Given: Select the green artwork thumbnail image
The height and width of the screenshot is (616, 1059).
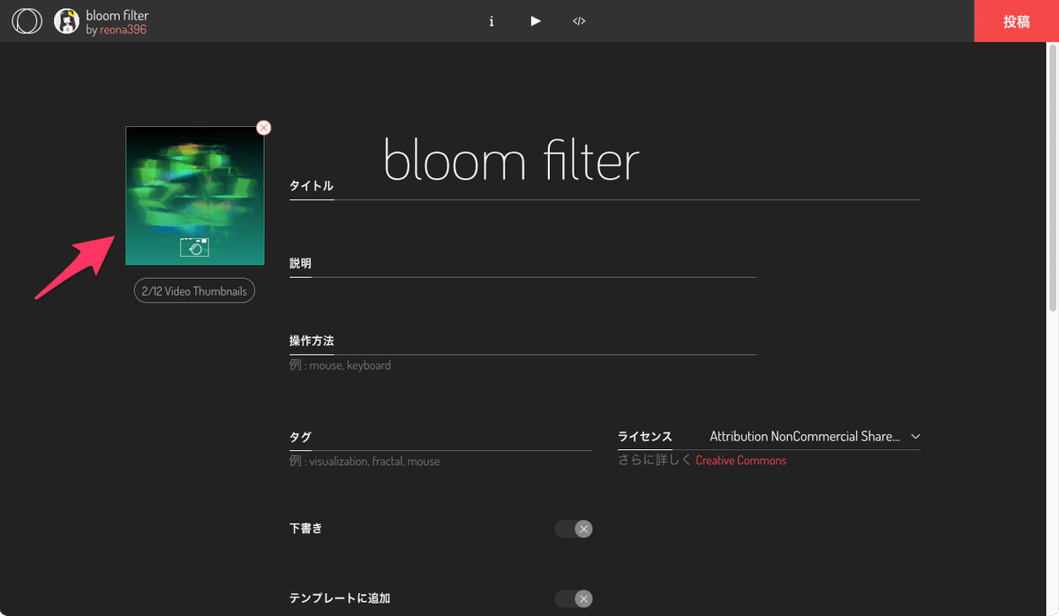Looking at the screenshot, I should 194,185.
